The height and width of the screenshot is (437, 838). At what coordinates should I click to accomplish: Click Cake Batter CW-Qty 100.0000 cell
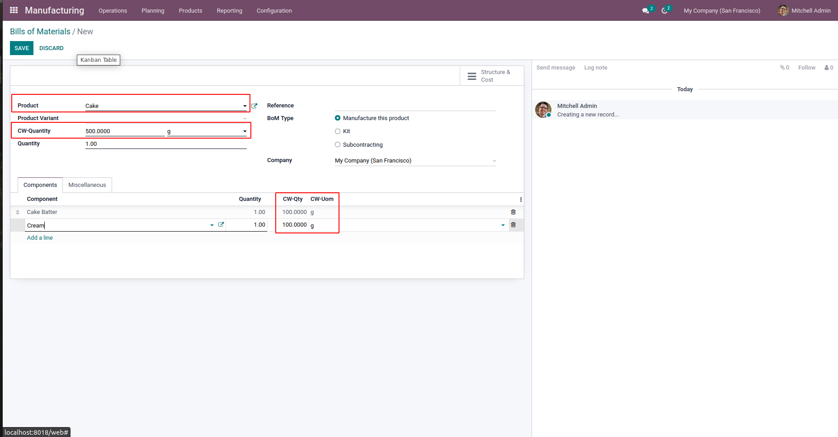294,212
